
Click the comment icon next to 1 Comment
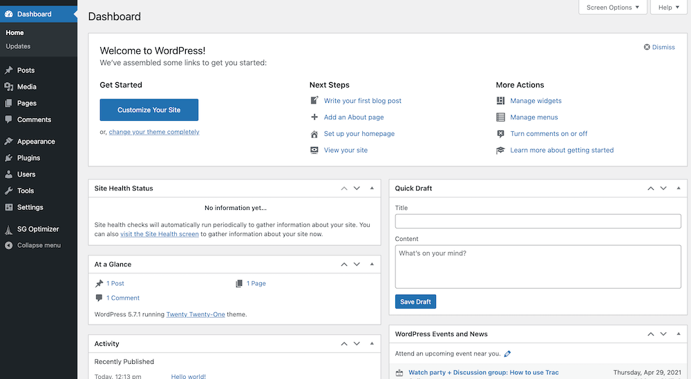point(99,298)
